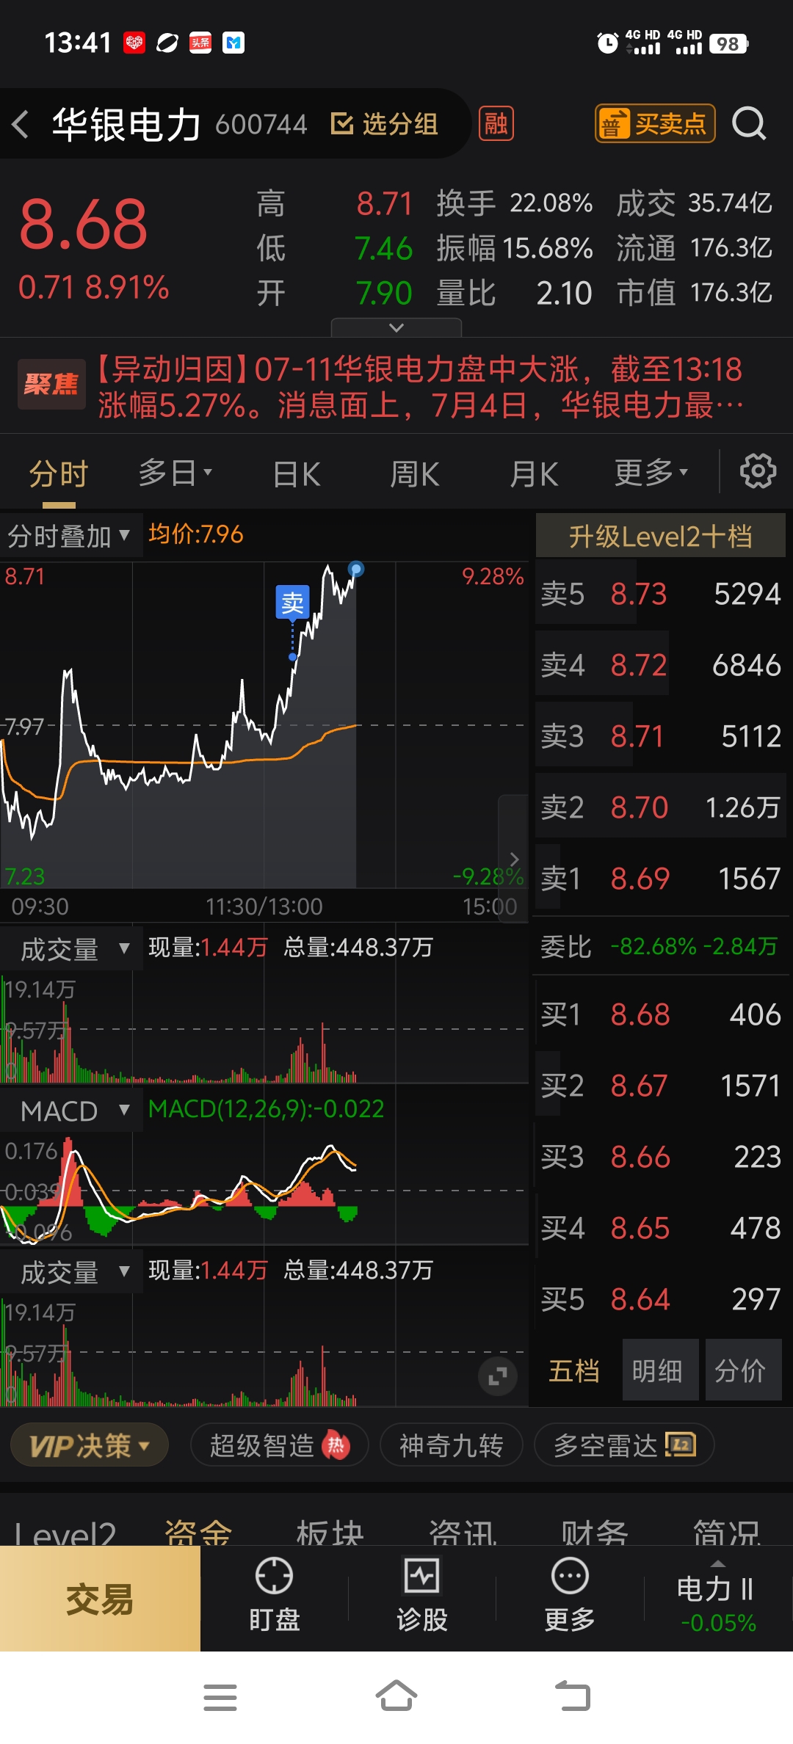
Task: Tap the 均价:7.96 average price label
Action: [x=196, y=534]
